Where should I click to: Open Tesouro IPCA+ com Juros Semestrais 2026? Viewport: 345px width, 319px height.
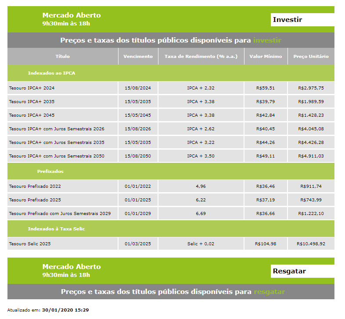[57, 129]
